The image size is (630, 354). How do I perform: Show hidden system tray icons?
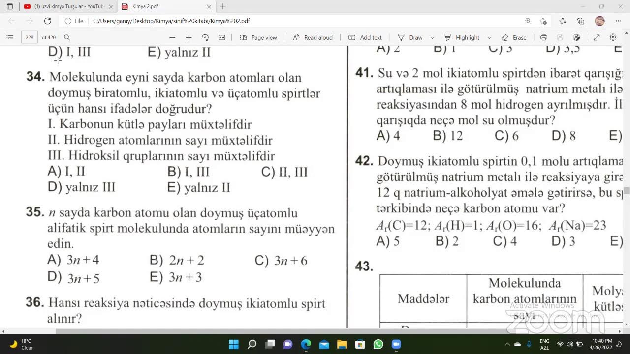click(x=507, y=344)
